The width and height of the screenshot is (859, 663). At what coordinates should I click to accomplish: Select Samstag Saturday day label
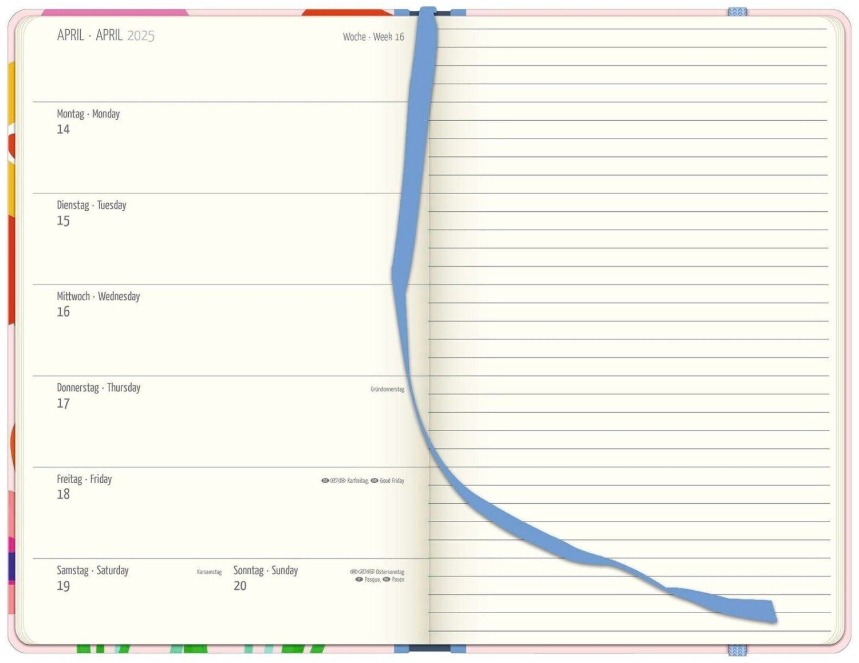click(x=92, y=570)
